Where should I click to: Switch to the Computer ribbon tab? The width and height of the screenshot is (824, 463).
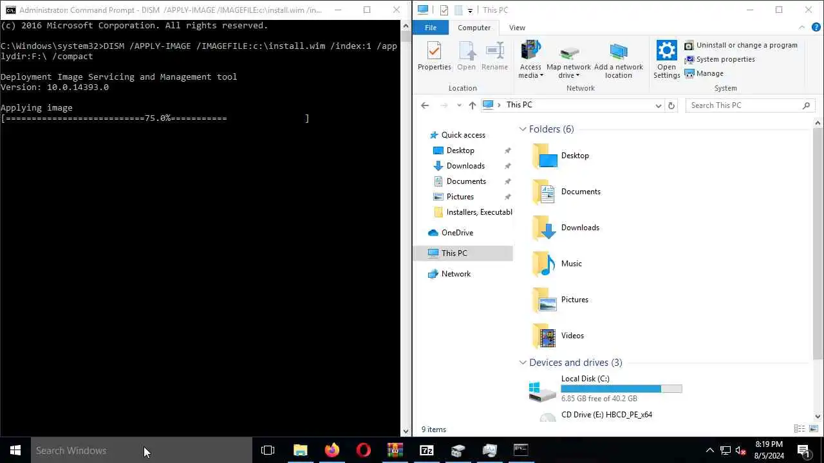474,28
